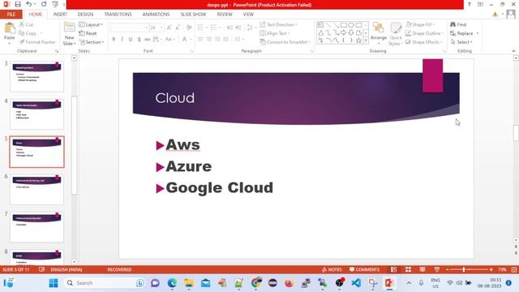The width and height of the screenshot is (519, 292).
Task: Toggle the Notes pane
Action: click(x=332, y=269)
